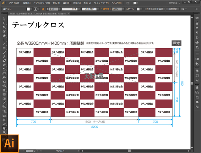Select the Zoom magnifier tool
201x153 pixels.
coord(4,132)
